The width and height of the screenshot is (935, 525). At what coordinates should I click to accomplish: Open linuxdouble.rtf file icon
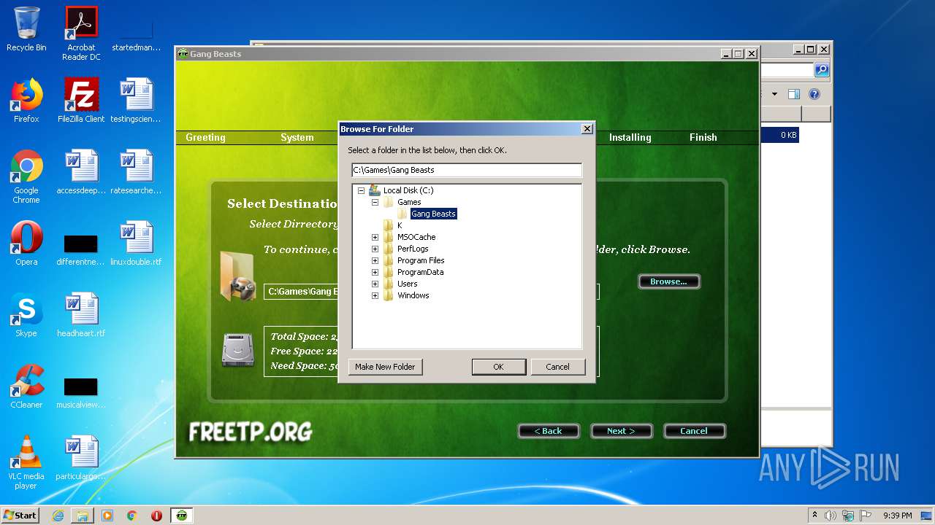point(136,244)
